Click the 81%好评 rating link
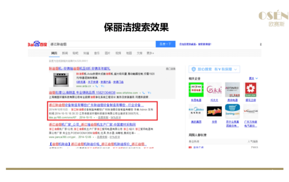The image size is (289, 182). tap(115, 138)
